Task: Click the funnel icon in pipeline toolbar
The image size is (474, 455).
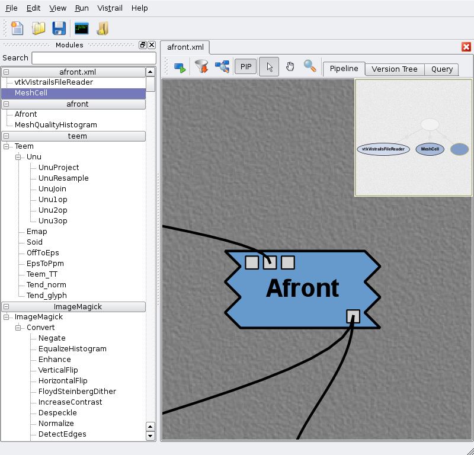Action: 201,66
